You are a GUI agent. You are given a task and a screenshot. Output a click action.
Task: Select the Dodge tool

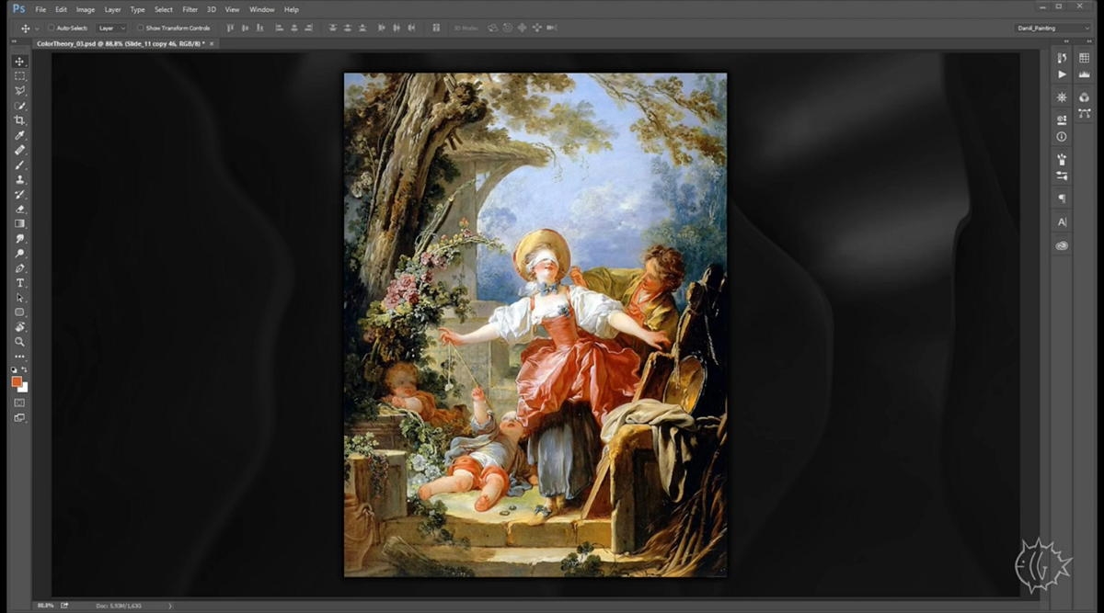[19, 253]
